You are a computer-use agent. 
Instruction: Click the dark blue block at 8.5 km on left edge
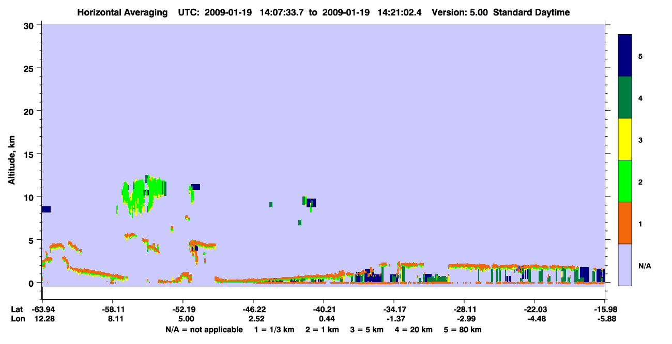(x=46, y=209)
